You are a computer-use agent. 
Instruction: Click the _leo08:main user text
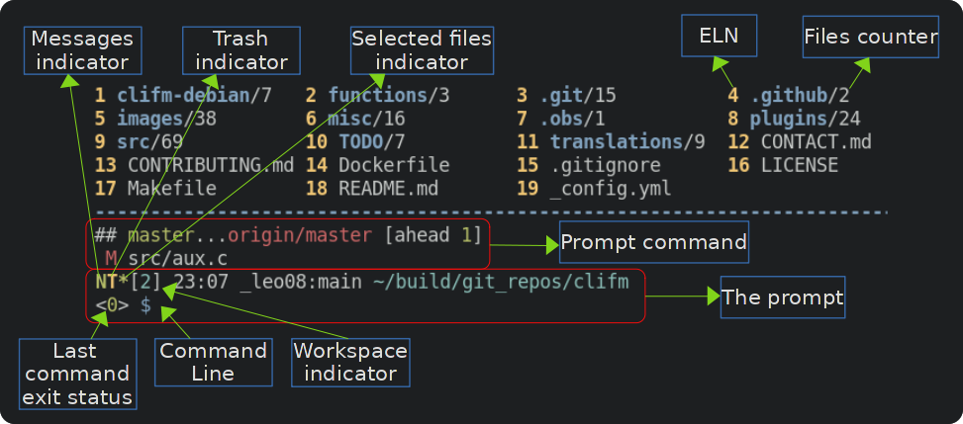(x=300, y=282)
